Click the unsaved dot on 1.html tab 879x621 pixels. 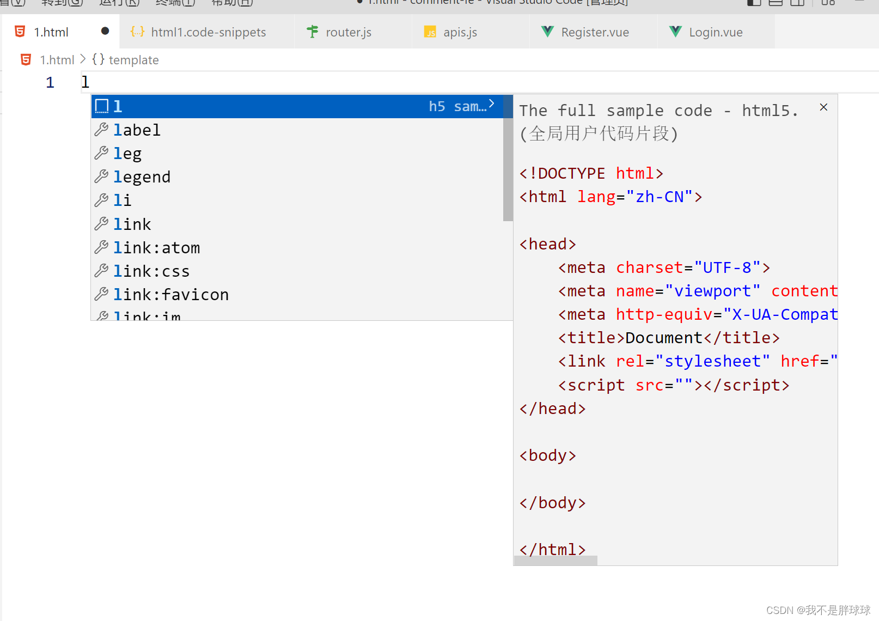[105, 31]
